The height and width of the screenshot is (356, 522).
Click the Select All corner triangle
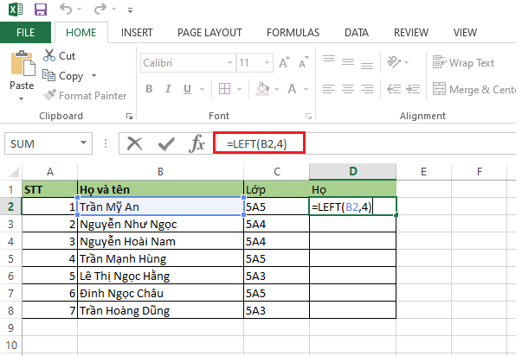14,172
